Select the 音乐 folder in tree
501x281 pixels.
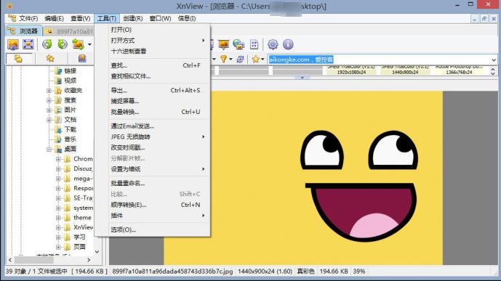click(70, 139)
